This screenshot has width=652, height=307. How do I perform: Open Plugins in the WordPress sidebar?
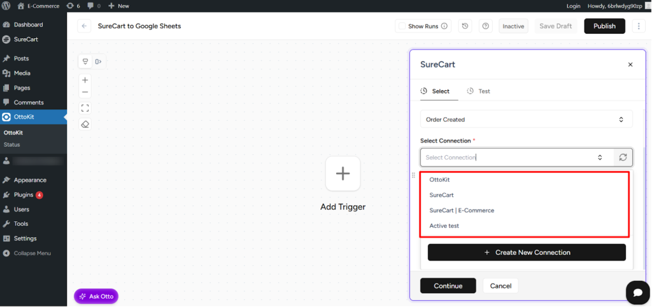tap(24, 194)
